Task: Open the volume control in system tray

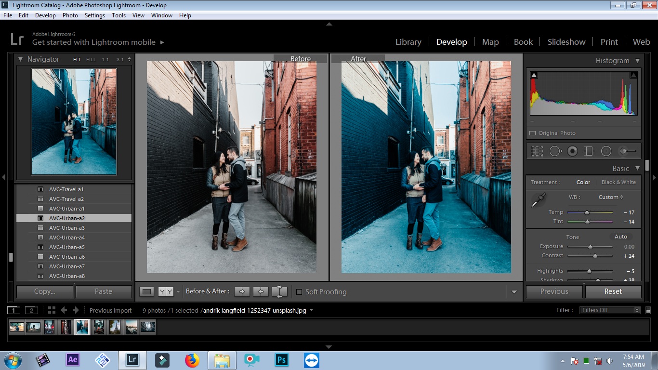Action: 609,360
